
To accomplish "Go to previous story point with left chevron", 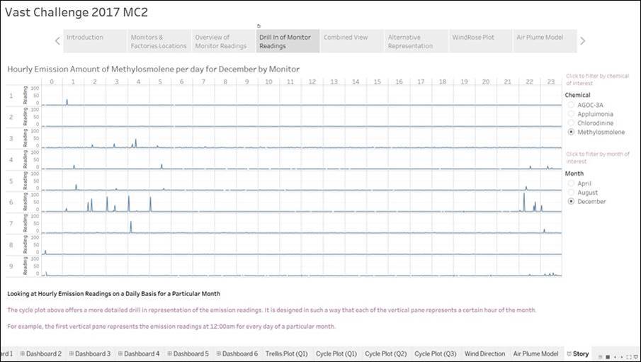I will click(x=57, y=41).
